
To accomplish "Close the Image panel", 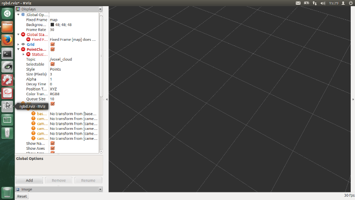I will pos(100,189).
